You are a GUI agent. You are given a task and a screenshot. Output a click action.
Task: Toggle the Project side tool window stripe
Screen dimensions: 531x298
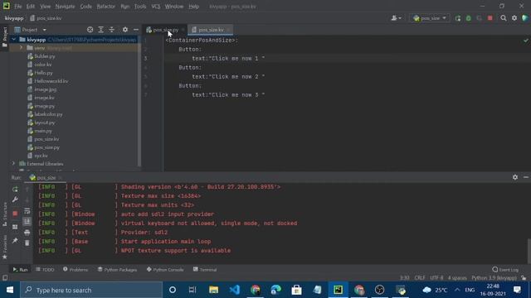coord(5,36)
